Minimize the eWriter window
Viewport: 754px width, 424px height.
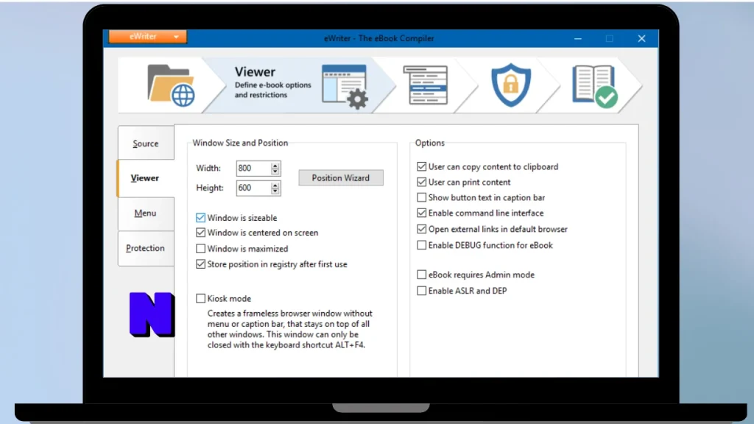tap(578, 38)
